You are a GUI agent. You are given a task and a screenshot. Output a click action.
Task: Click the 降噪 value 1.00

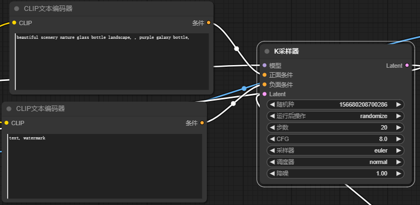pyautogui.click(x=382, y=173)
